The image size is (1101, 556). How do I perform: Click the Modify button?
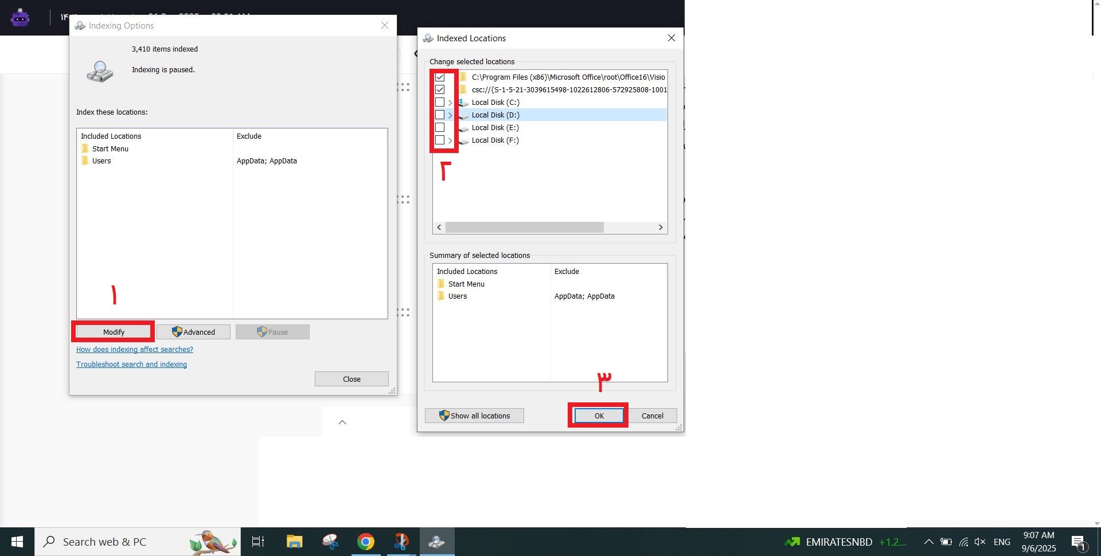[x=114, y=332]
